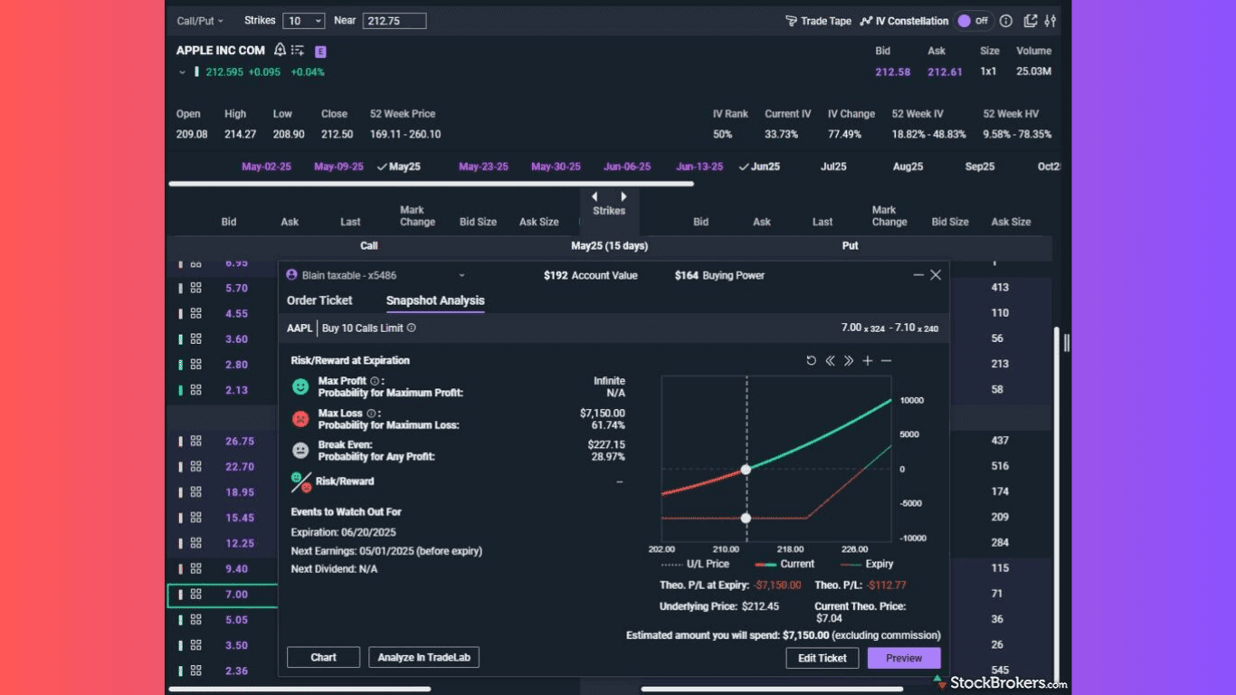Reset the risk graph view

click(x=811, y=361)
